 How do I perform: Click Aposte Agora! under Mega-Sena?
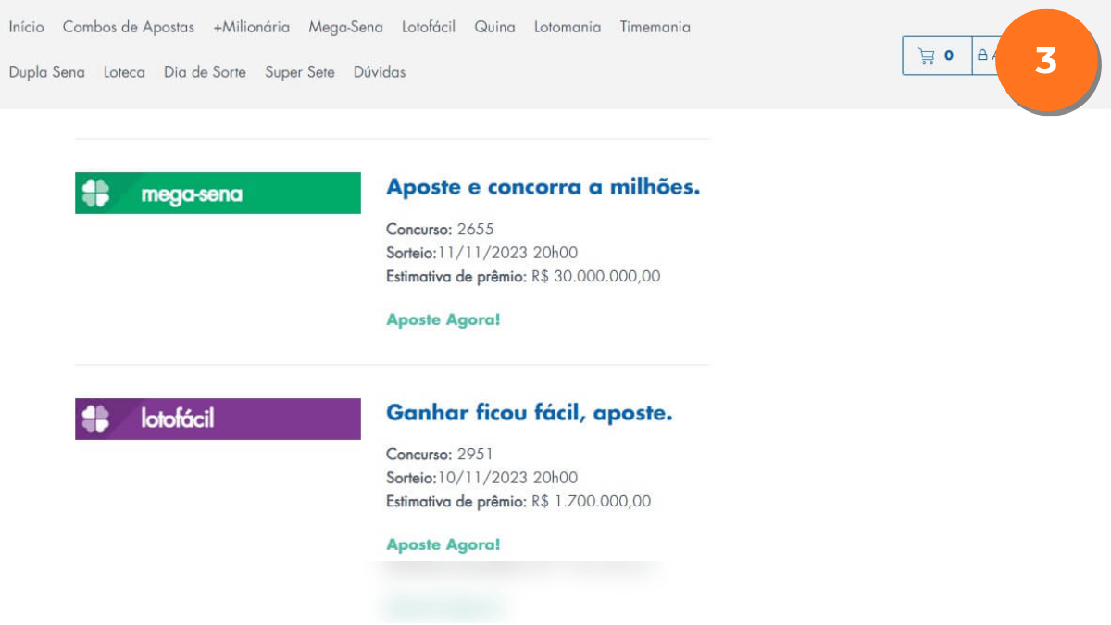443,320
